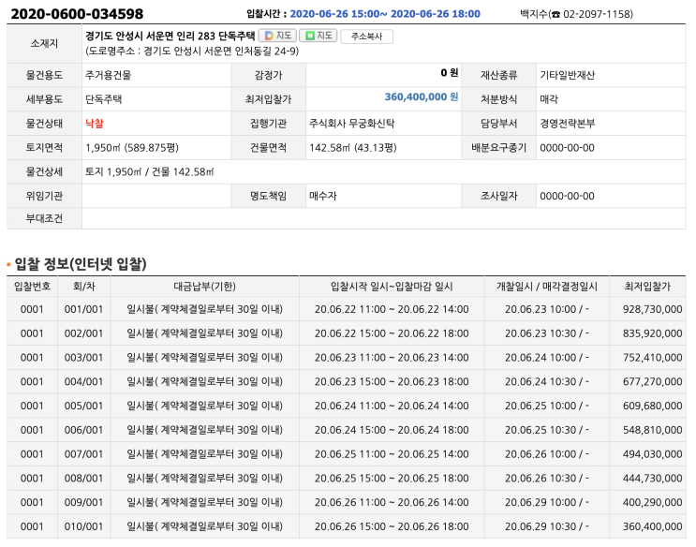This screenshot has width=696, height=547.
Task: Select round 001/001 cell
Action: [x=83, y=309]
